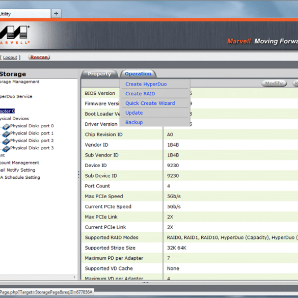Select the highlighted Adapter 0 node
This screenshot has width=298, height=298.
(7, 111)
